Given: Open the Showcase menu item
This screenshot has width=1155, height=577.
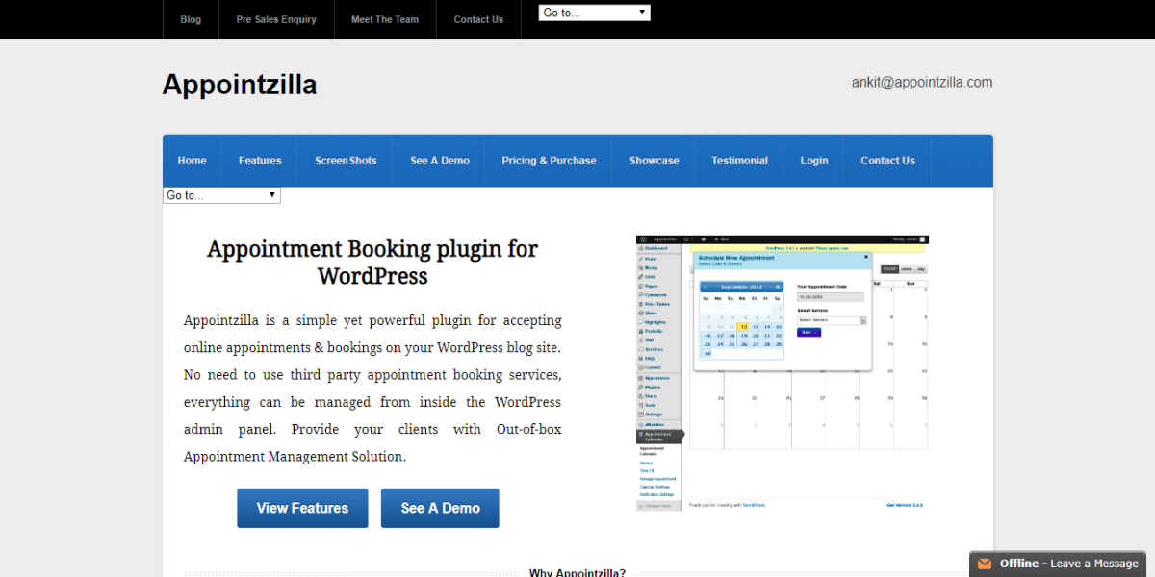Looking at the screenshot, I should [x=654, y=161].
